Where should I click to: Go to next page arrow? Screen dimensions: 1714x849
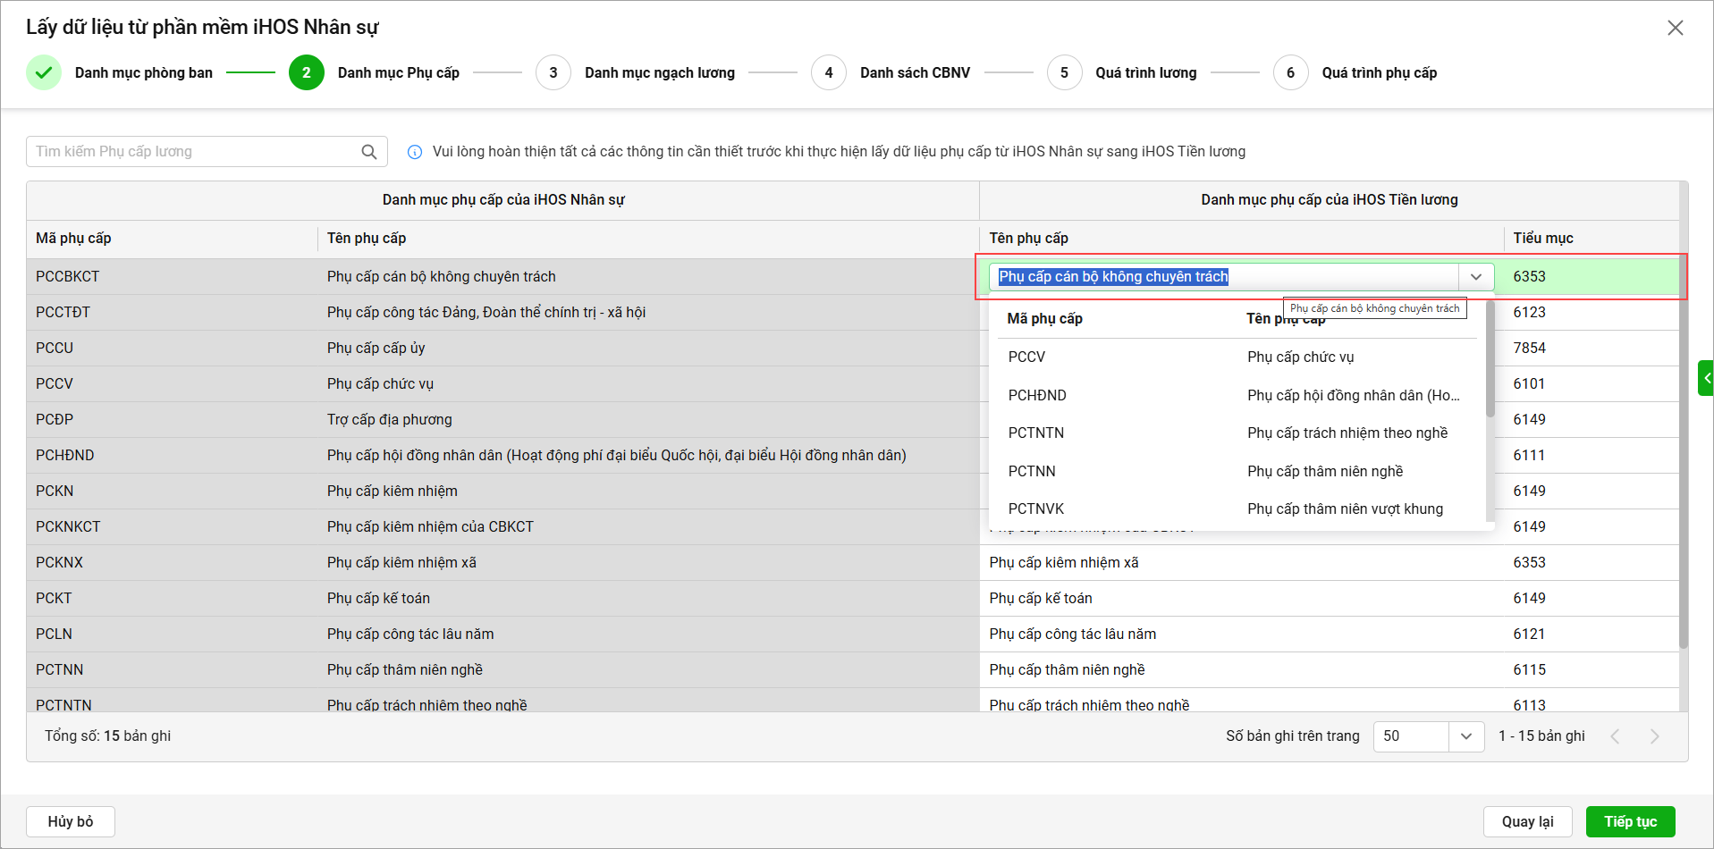1654,736
